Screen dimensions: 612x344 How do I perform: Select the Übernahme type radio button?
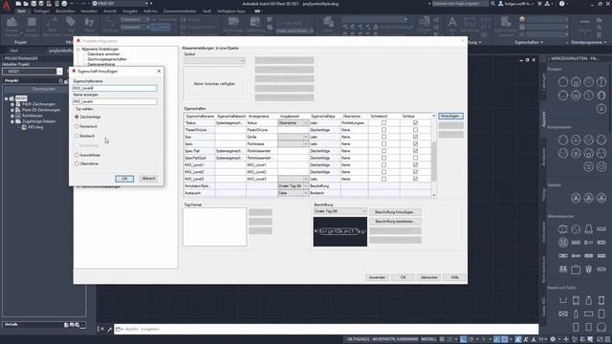click(76, 163)
